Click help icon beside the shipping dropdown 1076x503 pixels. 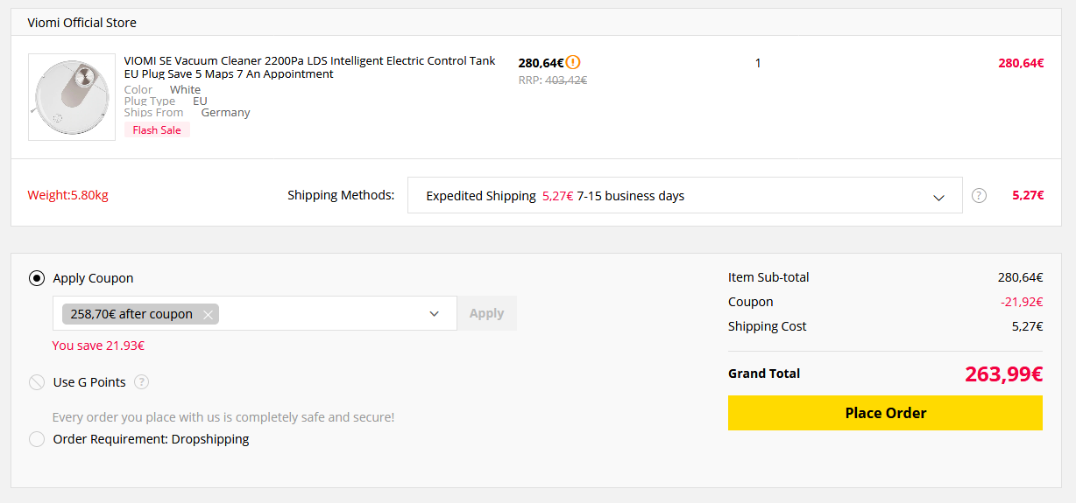pyautogui.click(x=979, y=195)
